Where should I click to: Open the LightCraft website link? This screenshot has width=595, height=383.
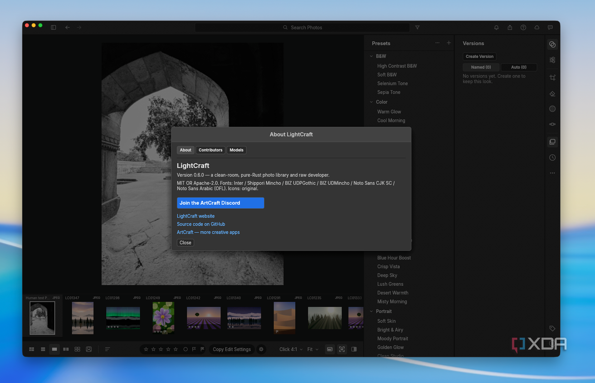coord(196,216)
